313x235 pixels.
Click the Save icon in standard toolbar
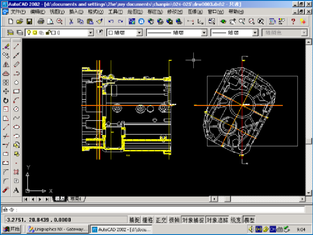29,22
